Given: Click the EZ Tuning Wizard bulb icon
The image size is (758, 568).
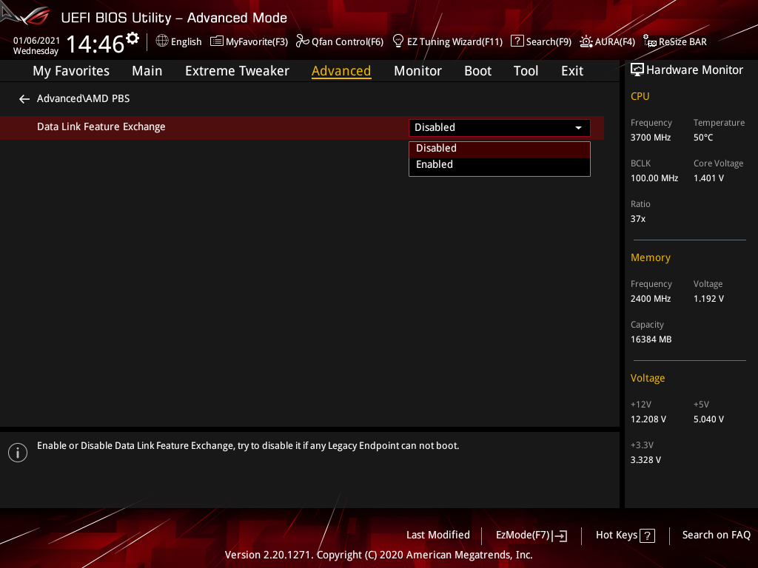Looking at the screenshot, I should coord(398,41).
